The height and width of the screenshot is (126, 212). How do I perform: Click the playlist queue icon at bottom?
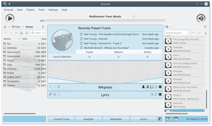click(x=176, y=119)
